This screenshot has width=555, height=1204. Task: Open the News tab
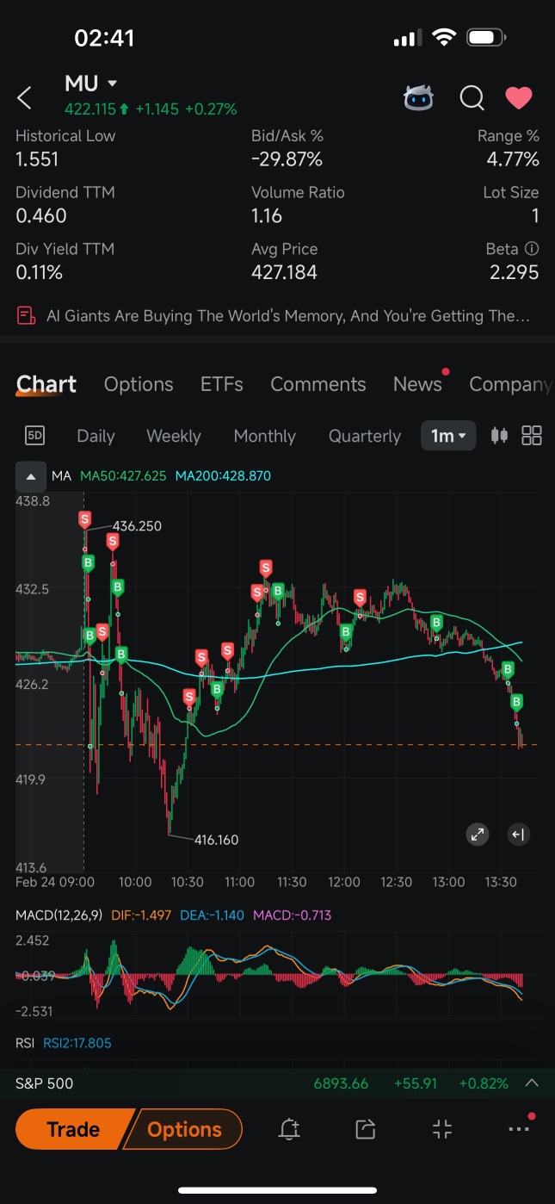coord(417,384)
